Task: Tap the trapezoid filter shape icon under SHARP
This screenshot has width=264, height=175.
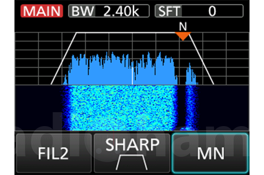Action: pyautogui.click(x=132, y=162)
